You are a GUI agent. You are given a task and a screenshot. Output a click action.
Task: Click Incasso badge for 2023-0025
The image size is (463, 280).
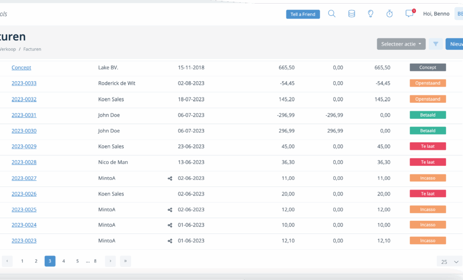(428, 210)
